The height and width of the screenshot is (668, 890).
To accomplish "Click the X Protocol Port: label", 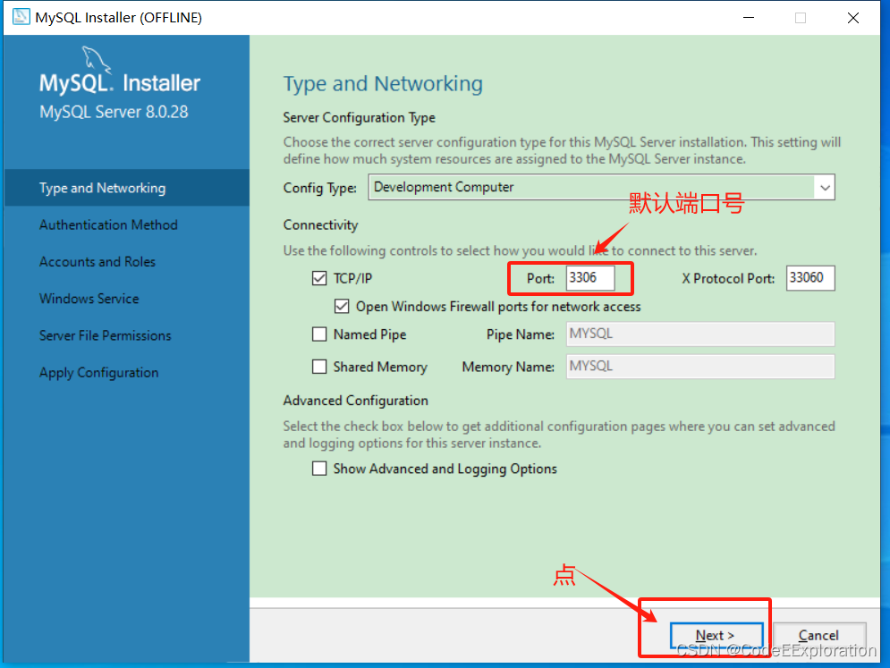I will click(x=728, y=279).
